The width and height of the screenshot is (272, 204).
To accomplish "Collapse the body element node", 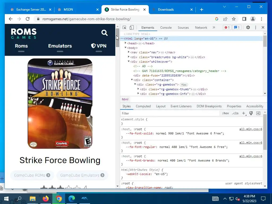I will click(x=125, y=48).
